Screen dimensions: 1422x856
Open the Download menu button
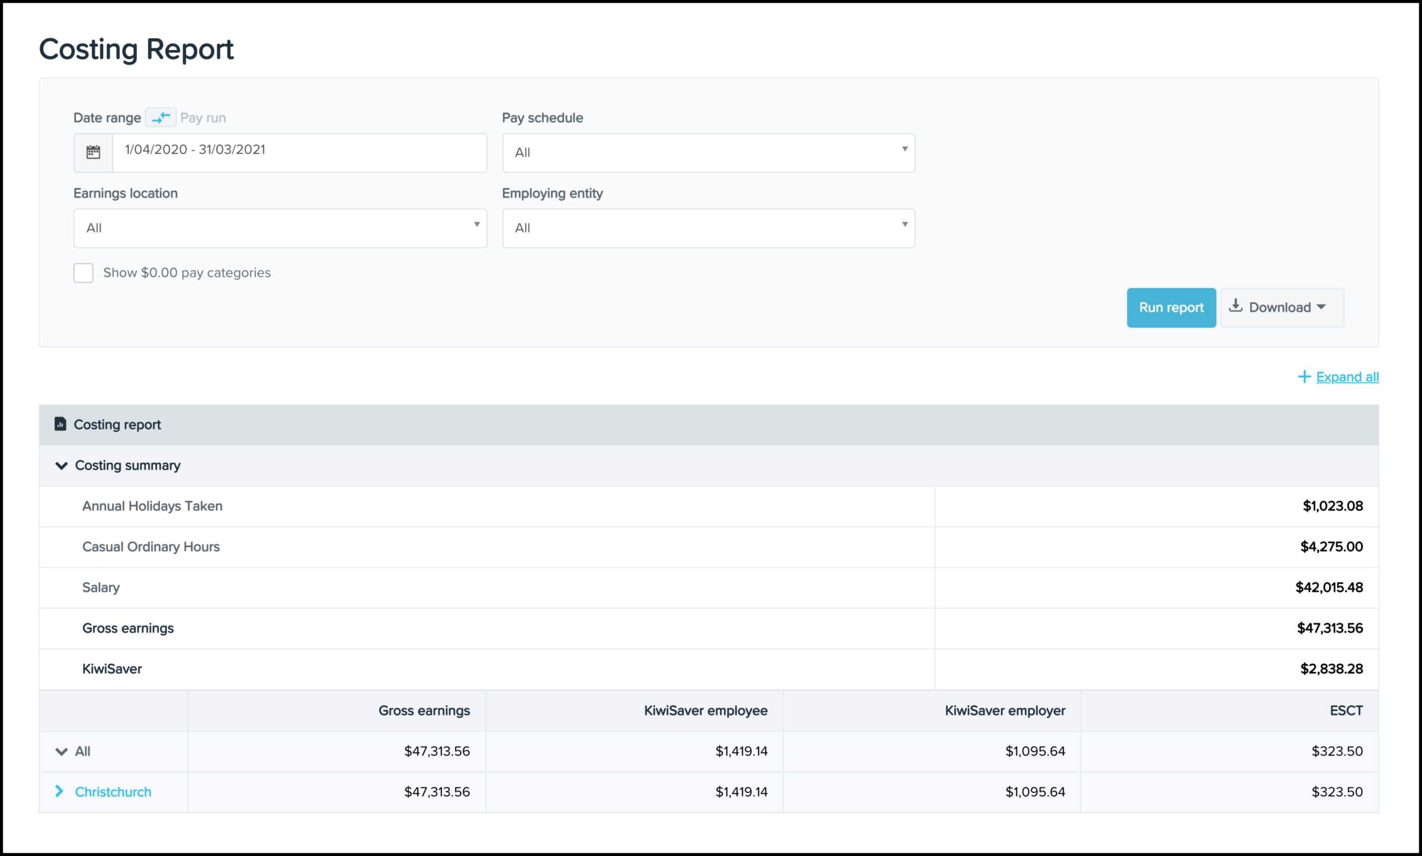tap(1282, 308)
